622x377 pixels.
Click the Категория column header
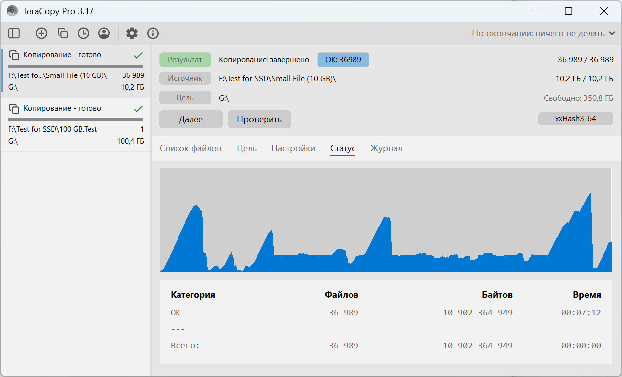(x=193, y=295)
